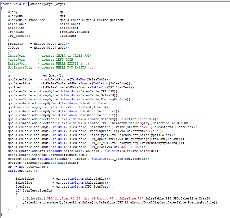Click 'new Query();' statement
The image size is (230, 218).
tap(52, 76)
